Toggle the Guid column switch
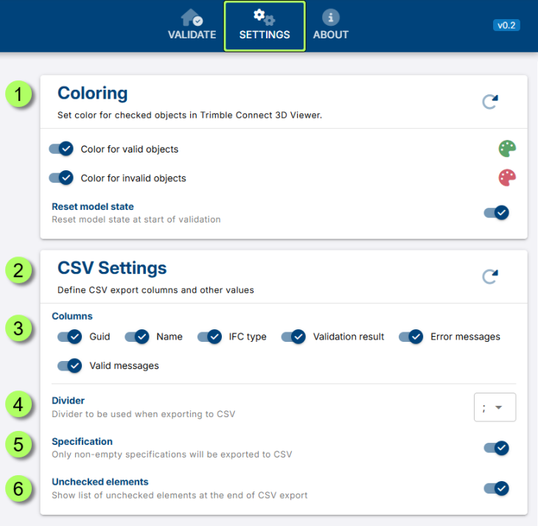Viewport: 538px width, 526px height. pyautogui.click(x=70, y=337)
